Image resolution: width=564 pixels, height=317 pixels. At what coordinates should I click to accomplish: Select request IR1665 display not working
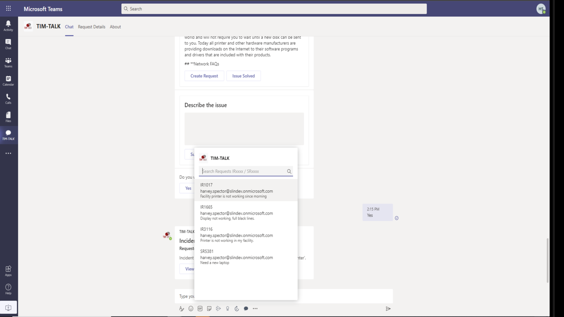246,213
